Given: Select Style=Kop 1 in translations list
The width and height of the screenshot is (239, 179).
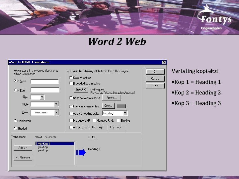Looking at the screenshot, I should [x=55, y=144].
